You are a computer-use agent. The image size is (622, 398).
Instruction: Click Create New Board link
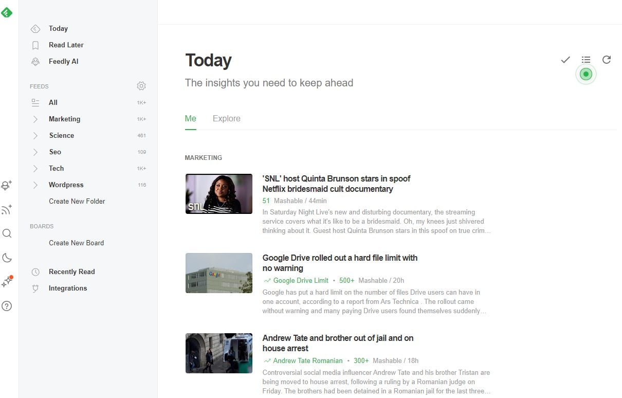tap(76, 243)
